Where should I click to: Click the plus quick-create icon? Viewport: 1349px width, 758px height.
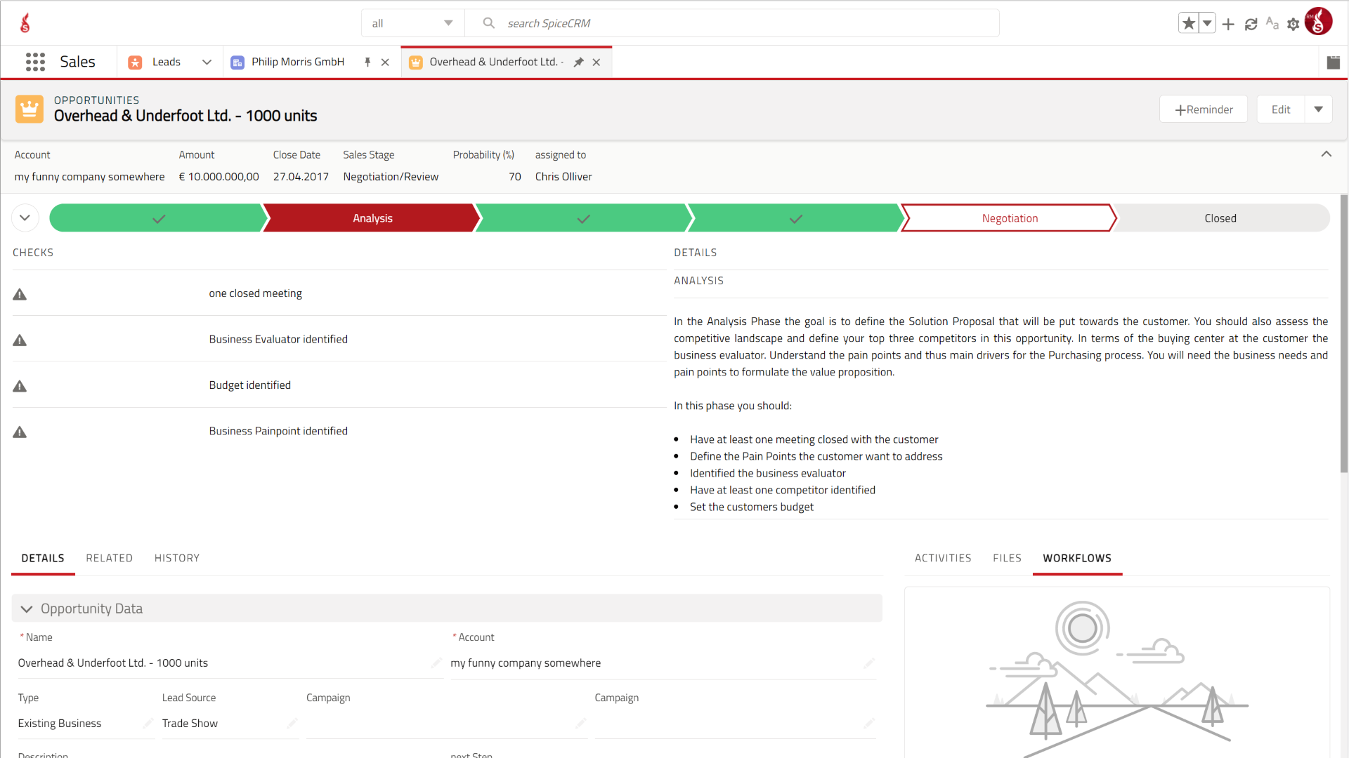(x=1228, y=24)
